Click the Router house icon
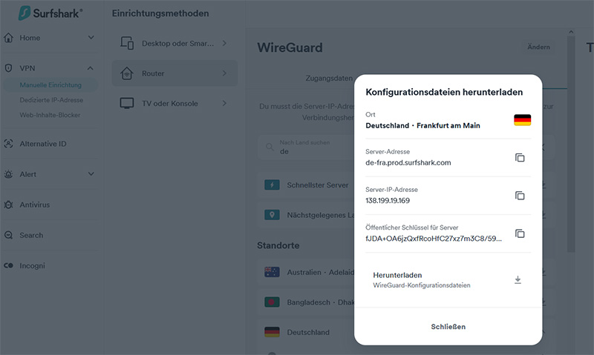This screenshot has width=594, height=355. pos(127,73)
